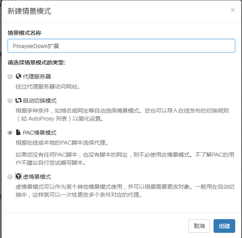Click the 虚情景模式 option label
Image resolution: width=242 pixels, height=238 pixels.
coord(37,177)
